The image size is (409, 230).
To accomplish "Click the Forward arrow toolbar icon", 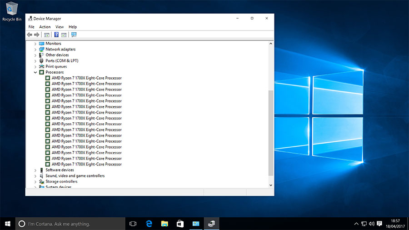I will pos(37,35).
